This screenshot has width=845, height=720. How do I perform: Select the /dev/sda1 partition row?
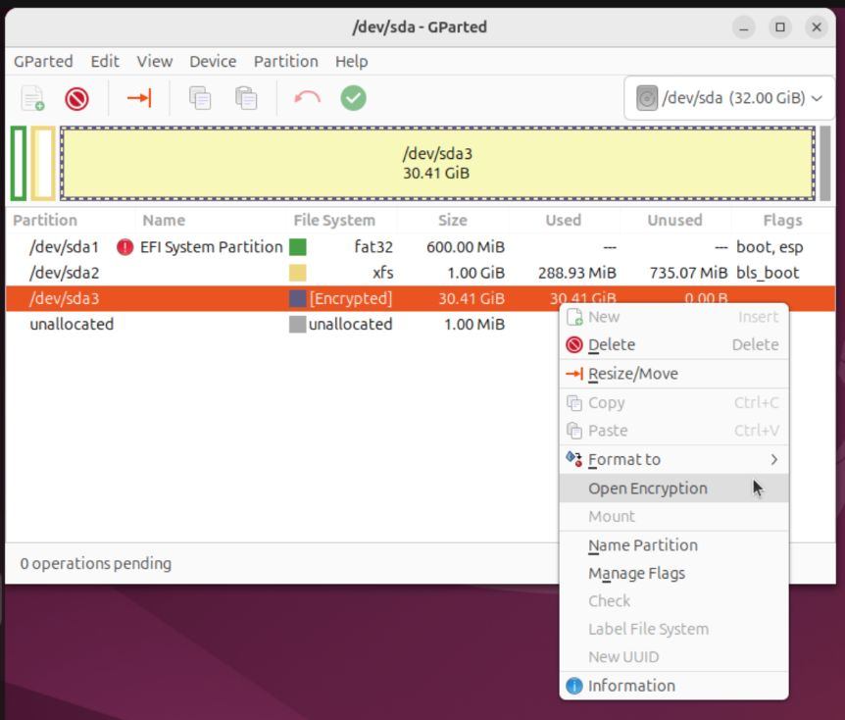point(421,247)
